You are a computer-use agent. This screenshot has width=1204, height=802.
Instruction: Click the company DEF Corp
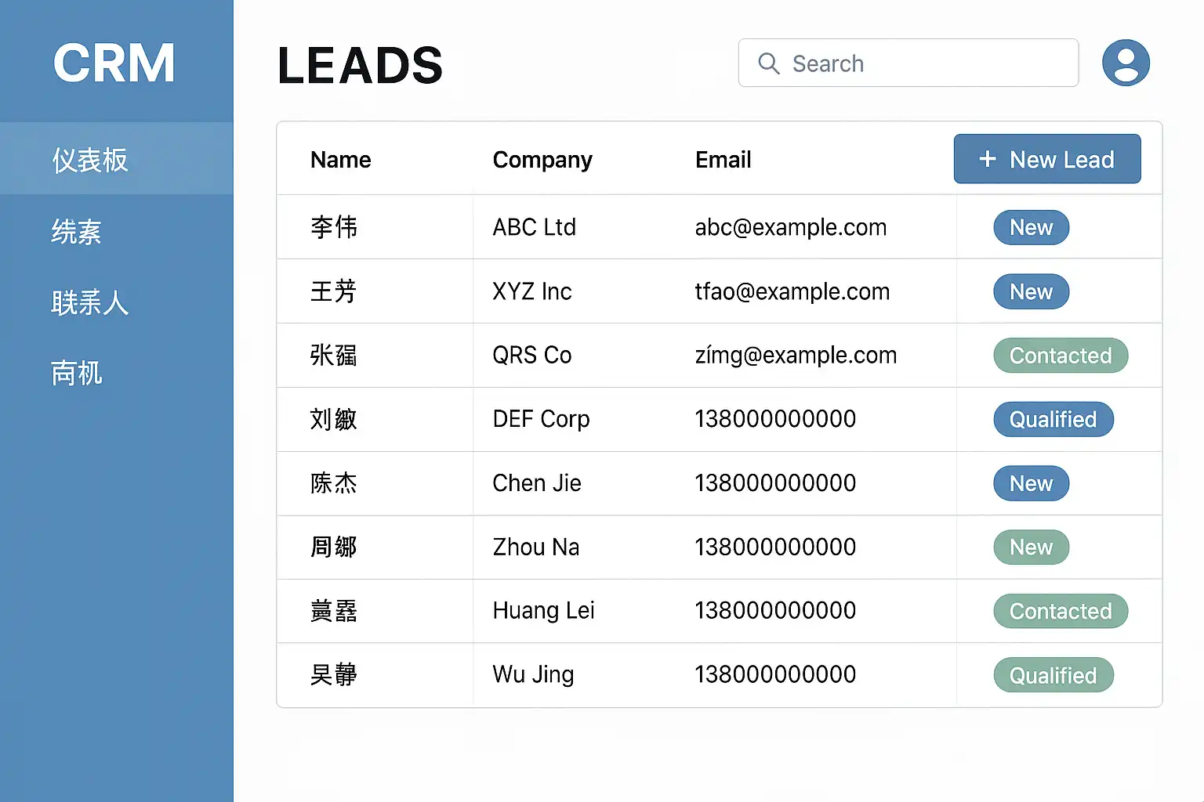coord(542,419)
